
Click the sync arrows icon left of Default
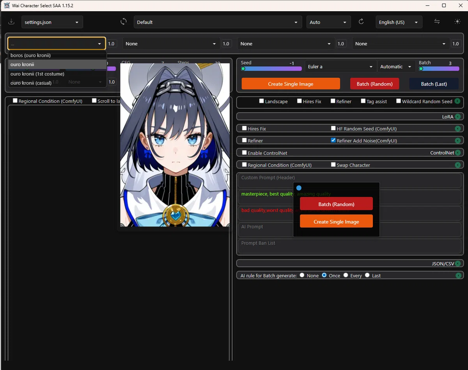tap(124, 22)
